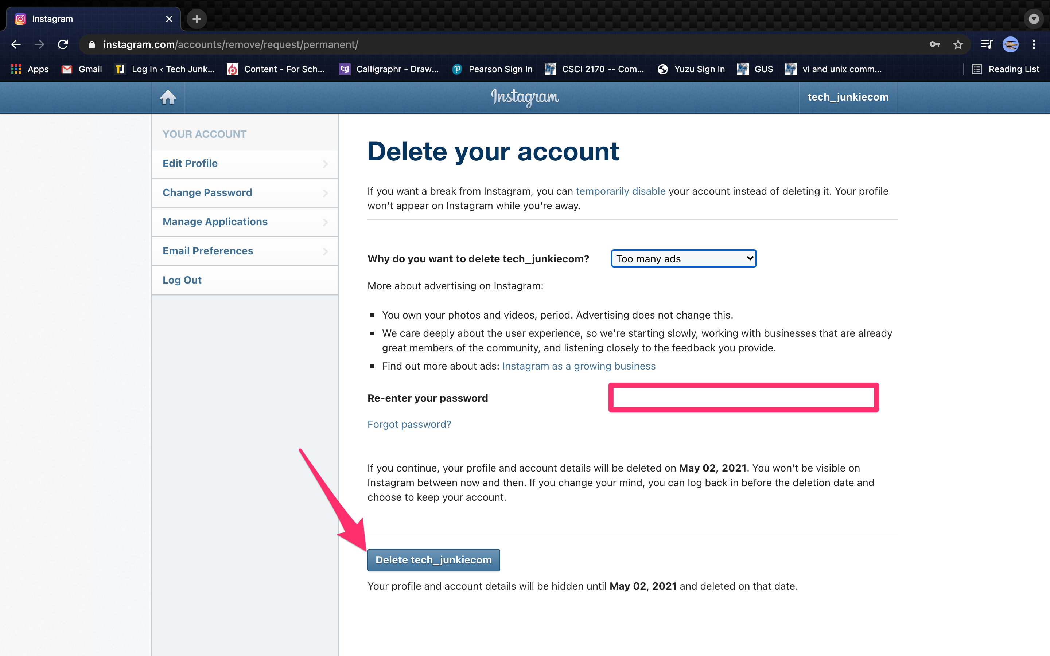Click the Email Preferences chevron arrow
This screenshot has height=656, width=1050.
point(326,251)
